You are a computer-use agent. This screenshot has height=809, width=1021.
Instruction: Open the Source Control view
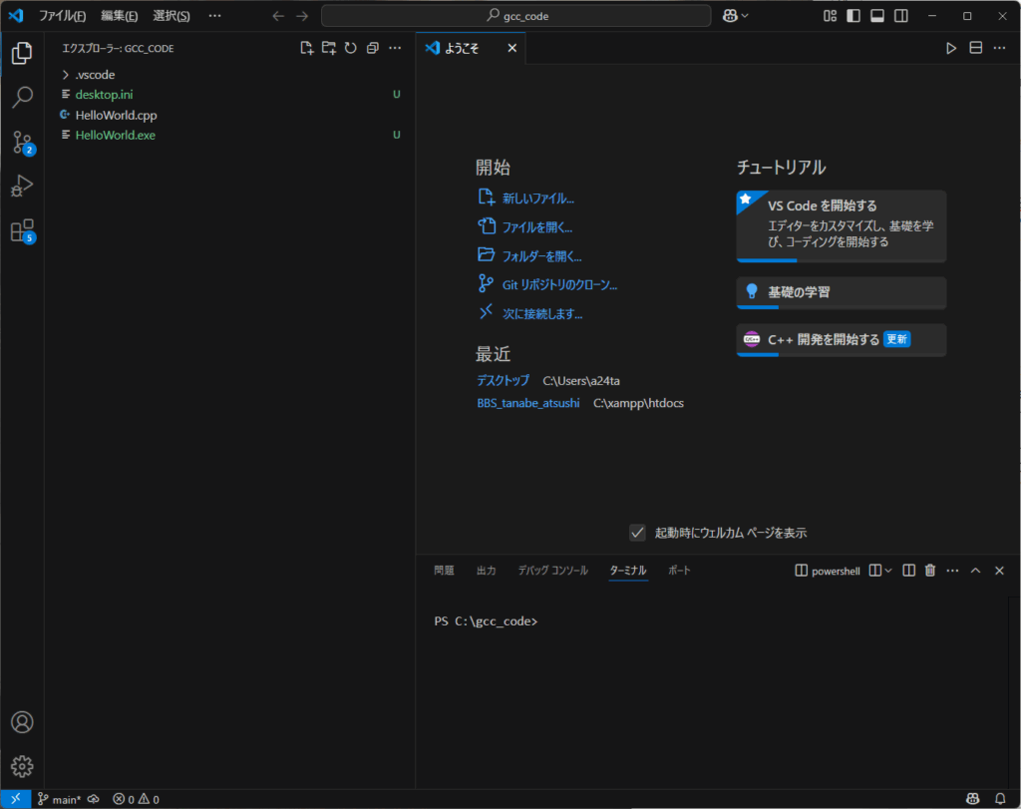click(x=22, y=142)
